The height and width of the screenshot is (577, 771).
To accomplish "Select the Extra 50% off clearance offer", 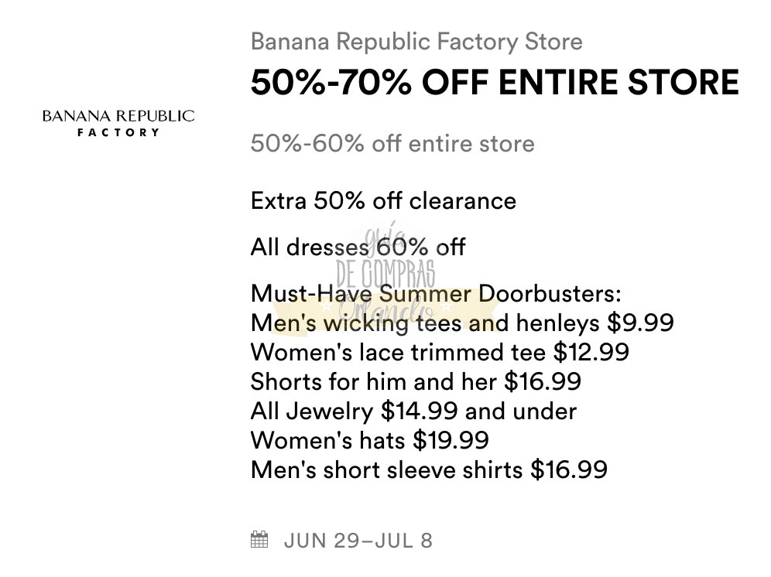I will coord(383,201).
